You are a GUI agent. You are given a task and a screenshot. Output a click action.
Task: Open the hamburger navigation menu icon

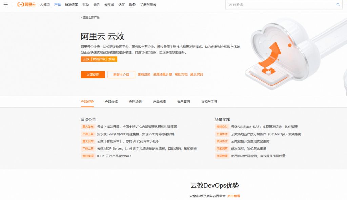(6, 4)
